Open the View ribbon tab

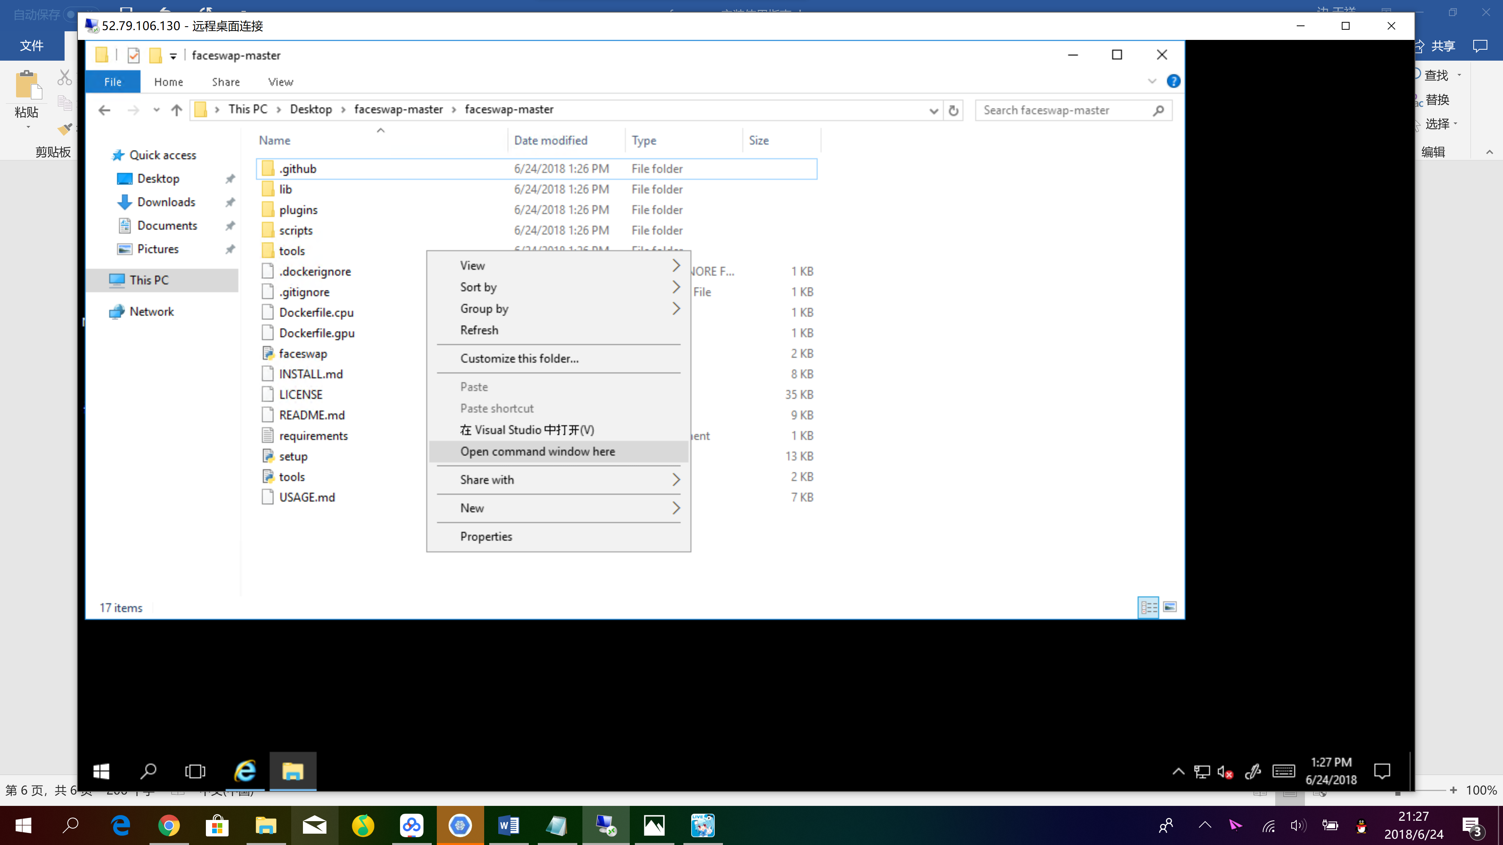tap(280, 82)
